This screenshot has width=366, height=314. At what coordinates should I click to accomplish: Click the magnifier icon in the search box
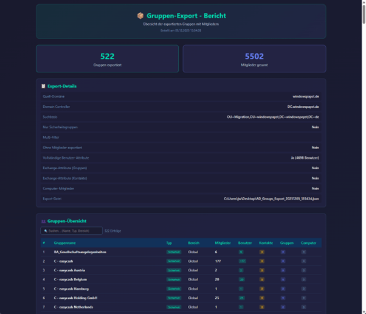[x=46, y=231]
